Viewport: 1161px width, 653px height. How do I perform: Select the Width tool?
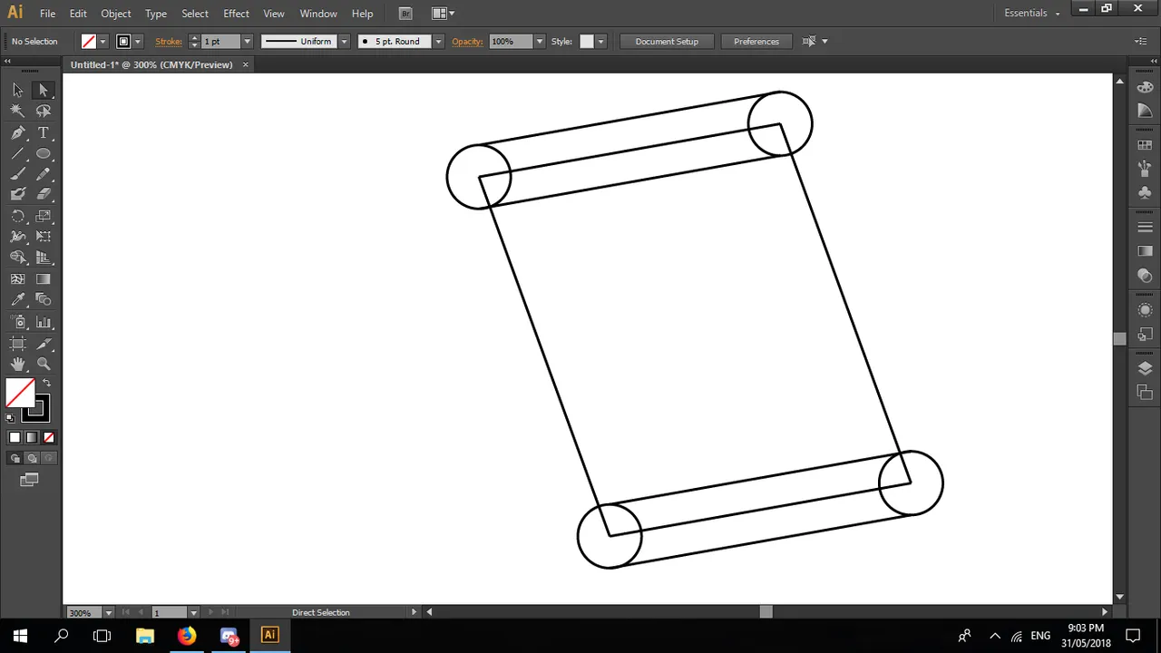(x=18, y=237)
